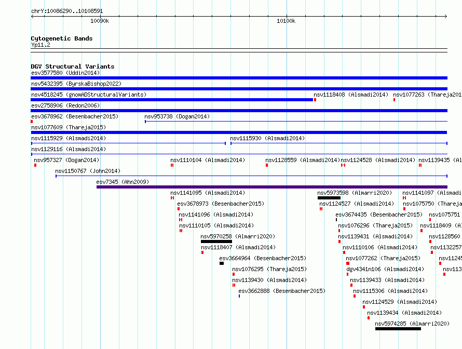Viewport: 462px width, 349px height.
Task: Click the nsv5974285 (Almarri2020) label
Action: click(412, 324)
